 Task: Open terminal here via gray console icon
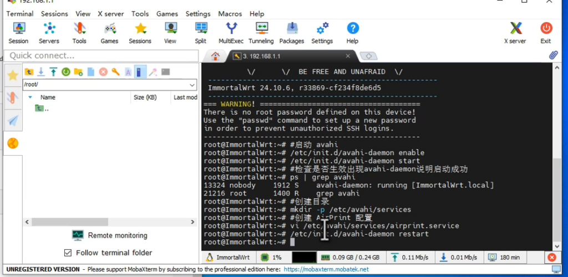pyautogui.click(x=165, y=71)
